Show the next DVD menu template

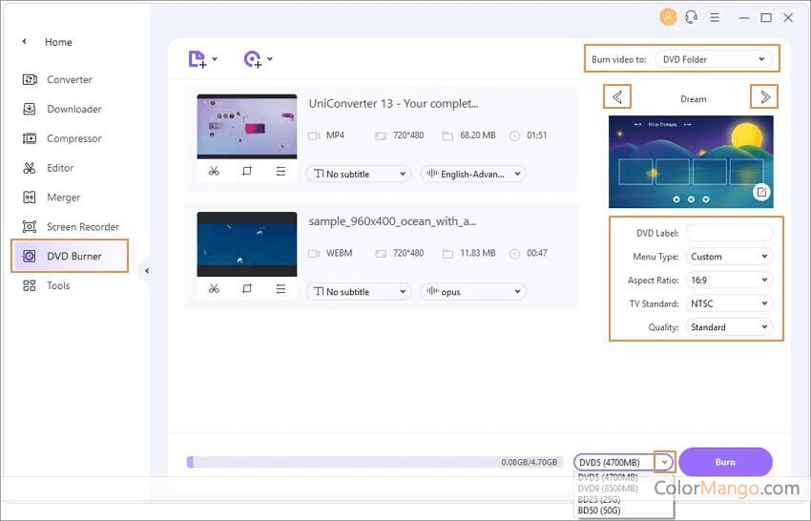(x=764, y=96)
